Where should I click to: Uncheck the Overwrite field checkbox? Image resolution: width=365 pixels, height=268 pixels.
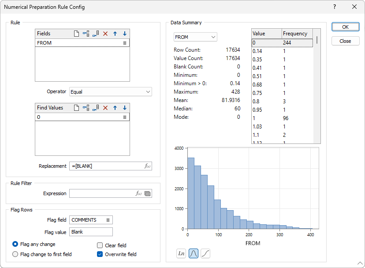click(x=100, y=254)
